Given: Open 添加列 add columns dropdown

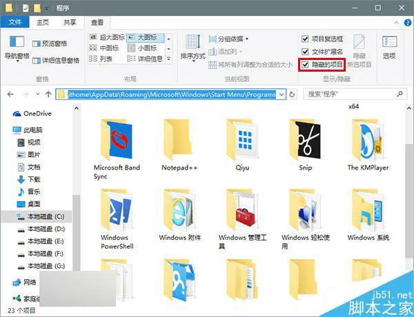Looking at the screenshot, I should click(x=225, y=52).
